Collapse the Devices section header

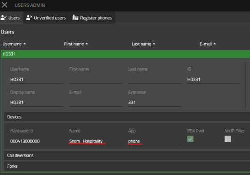127,117
